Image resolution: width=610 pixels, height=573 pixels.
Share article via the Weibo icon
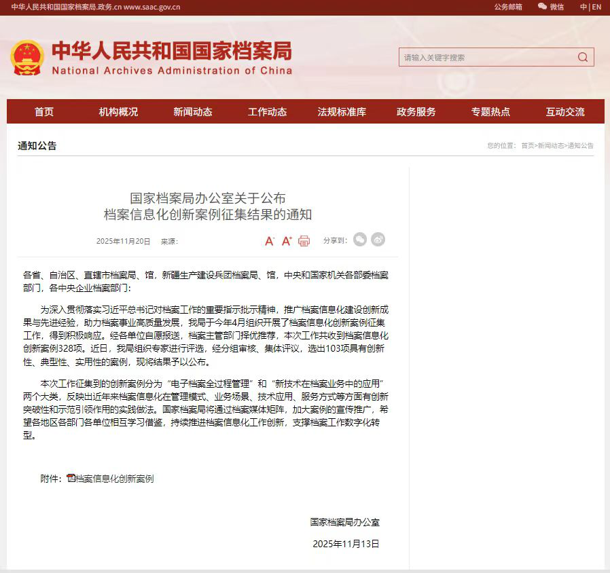pos(378,240)
